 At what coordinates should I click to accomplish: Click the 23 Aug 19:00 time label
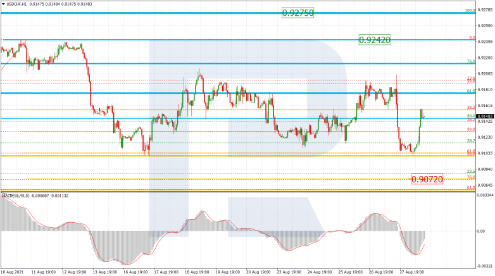tap(289, 272)
